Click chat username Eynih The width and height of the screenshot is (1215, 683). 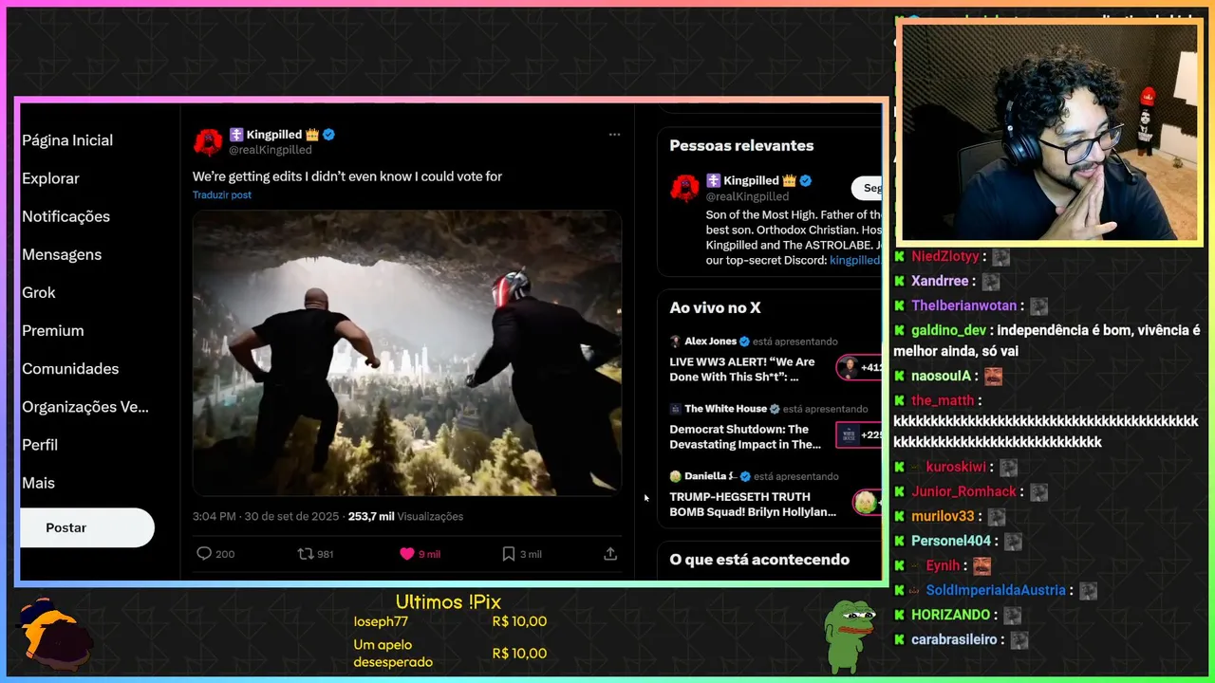943,565
